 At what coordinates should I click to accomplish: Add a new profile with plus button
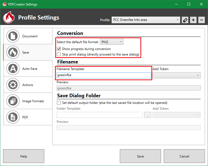coord(193,20)
